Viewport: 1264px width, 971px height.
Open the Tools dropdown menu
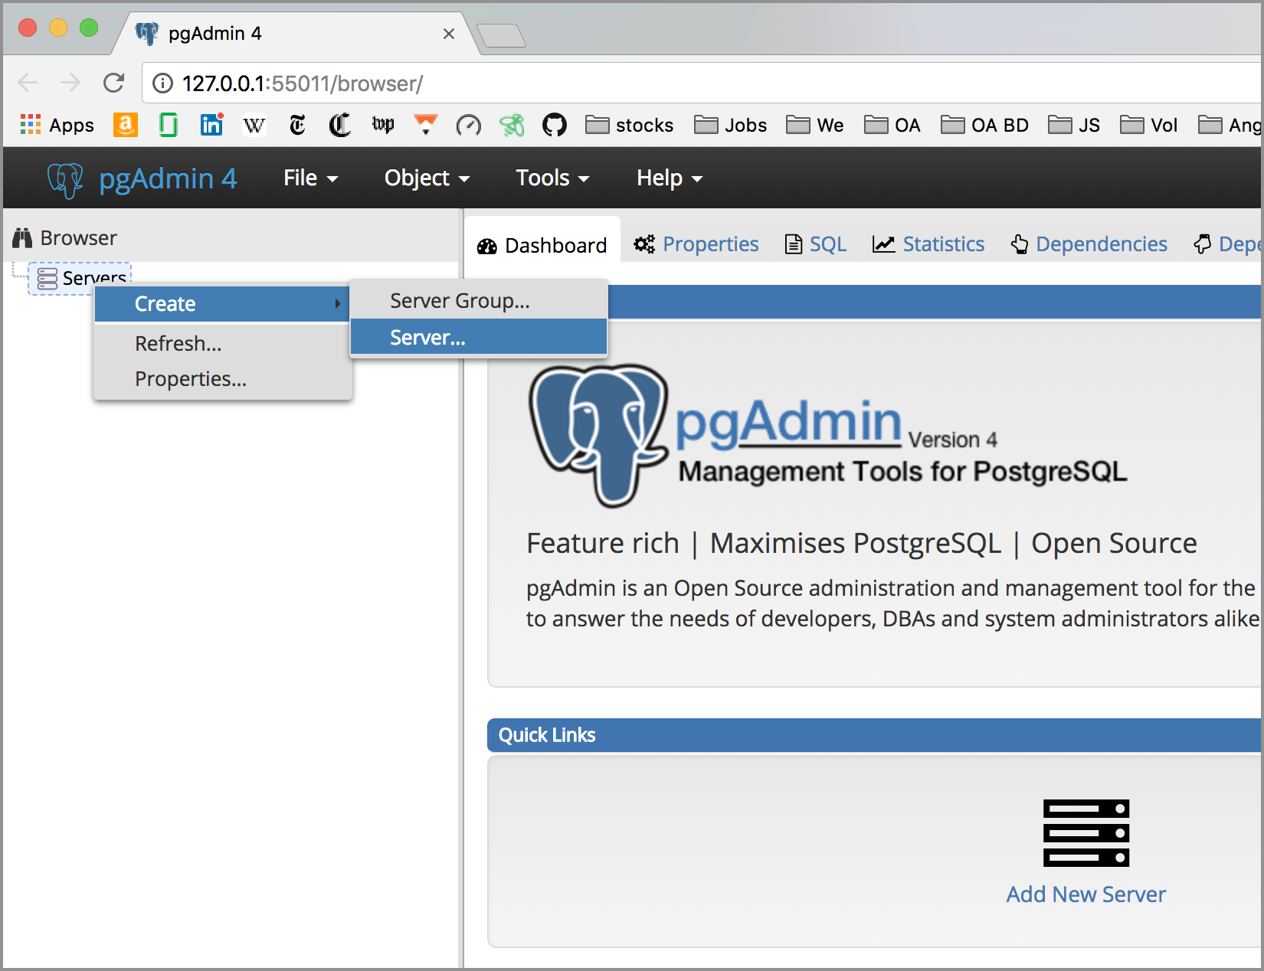click(552, 178)
